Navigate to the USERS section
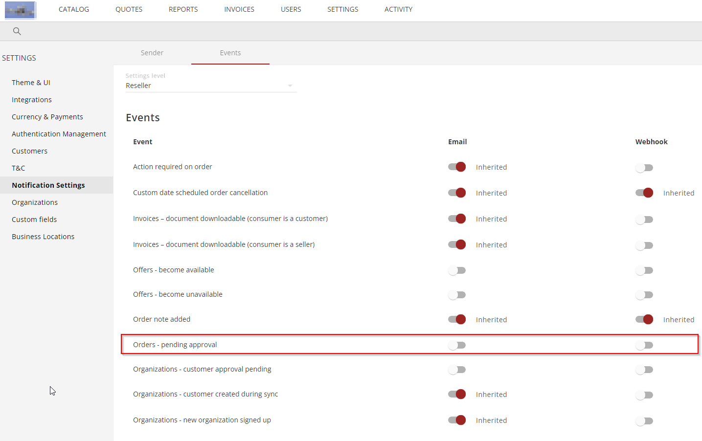This screenshot has width=702, height=441. [x=291, y=9]
